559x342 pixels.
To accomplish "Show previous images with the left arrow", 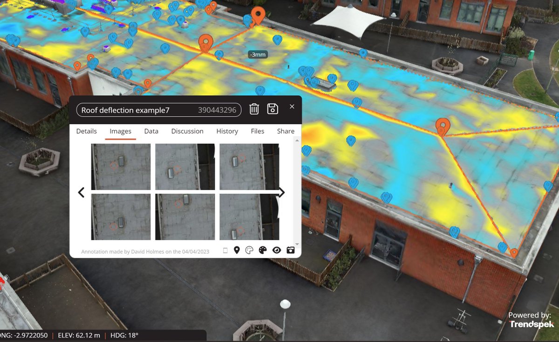I will (81, 192).
